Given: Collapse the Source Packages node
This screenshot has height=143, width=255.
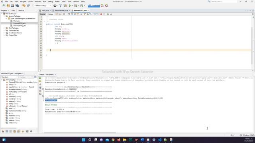Looking at the screenshot, I should [x=4, y=16].
